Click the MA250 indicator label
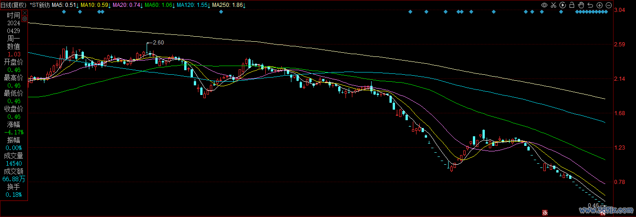 pyautogui.click(x=228, y=5)
